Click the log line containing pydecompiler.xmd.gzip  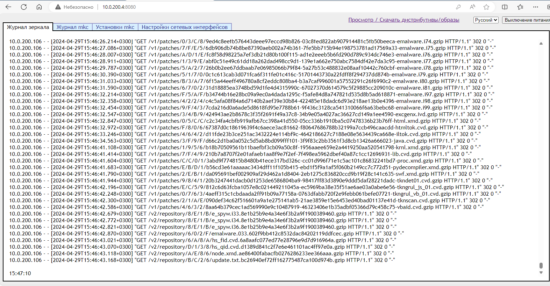255,167
